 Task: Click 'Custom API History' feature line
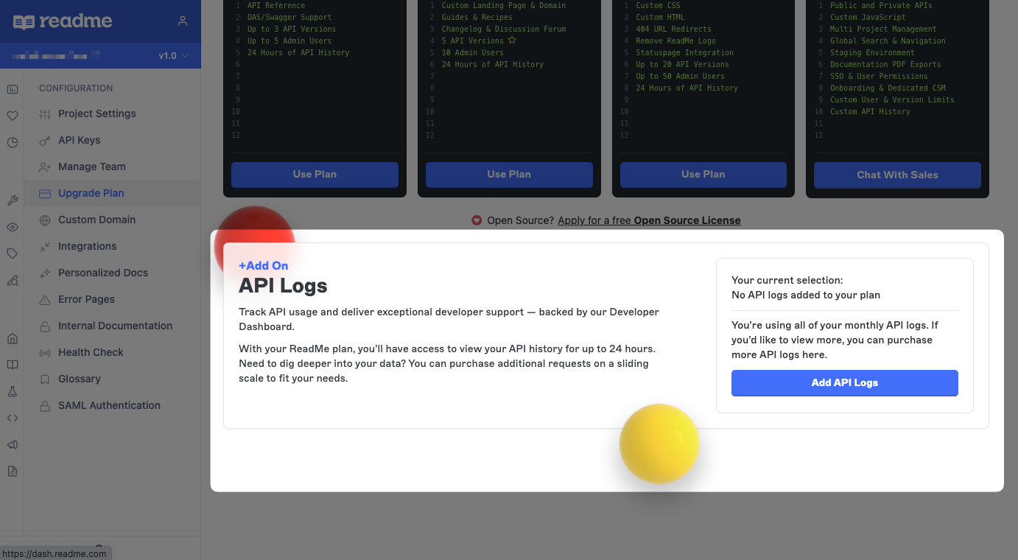tap(870, 111)
